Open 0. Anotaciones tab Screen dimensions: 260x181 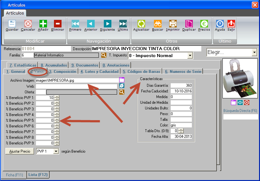click(116, 65)
